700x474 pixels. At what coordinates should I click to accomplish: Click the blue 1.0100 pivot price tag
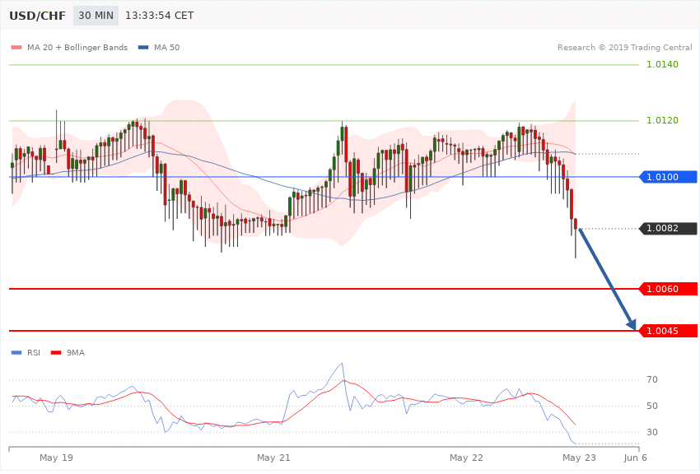pos(669,177)
